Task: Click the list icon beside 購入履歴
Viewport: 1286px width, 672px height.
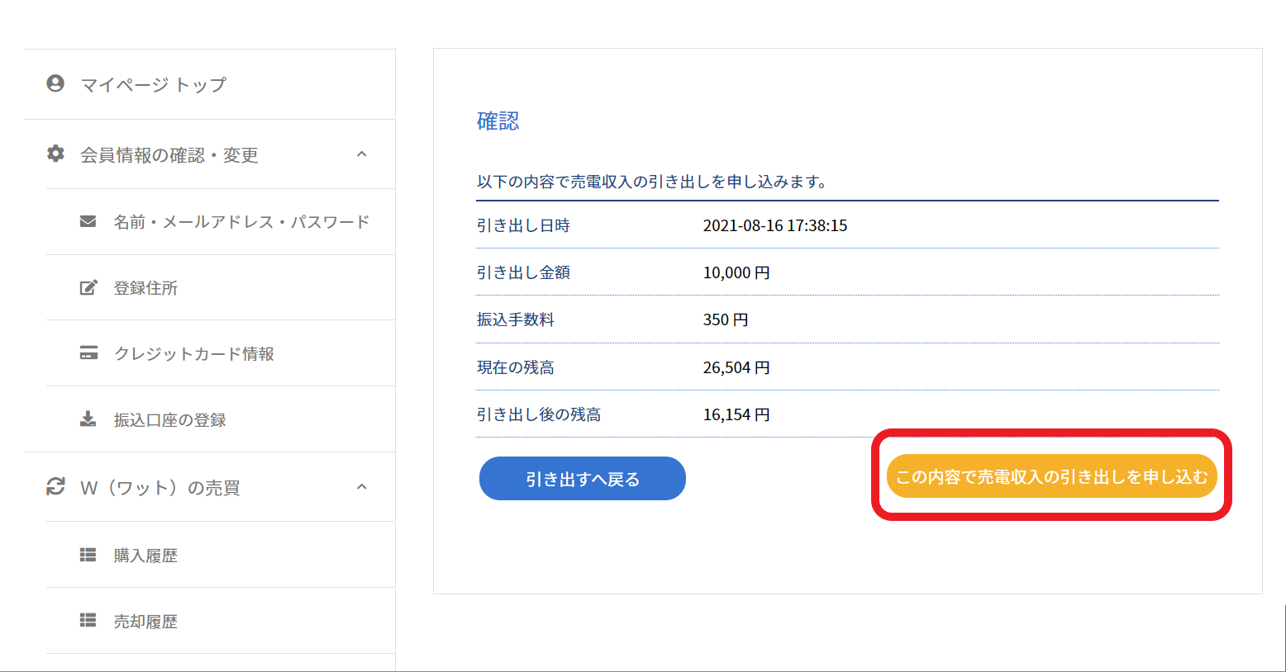Action: point(88,555)
